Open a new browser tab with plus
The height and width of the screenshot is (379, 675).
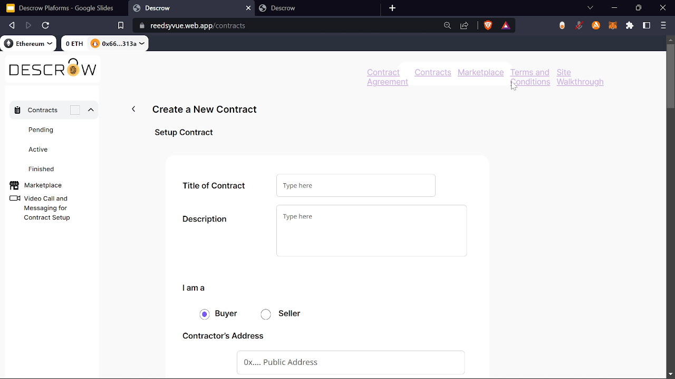392,8
